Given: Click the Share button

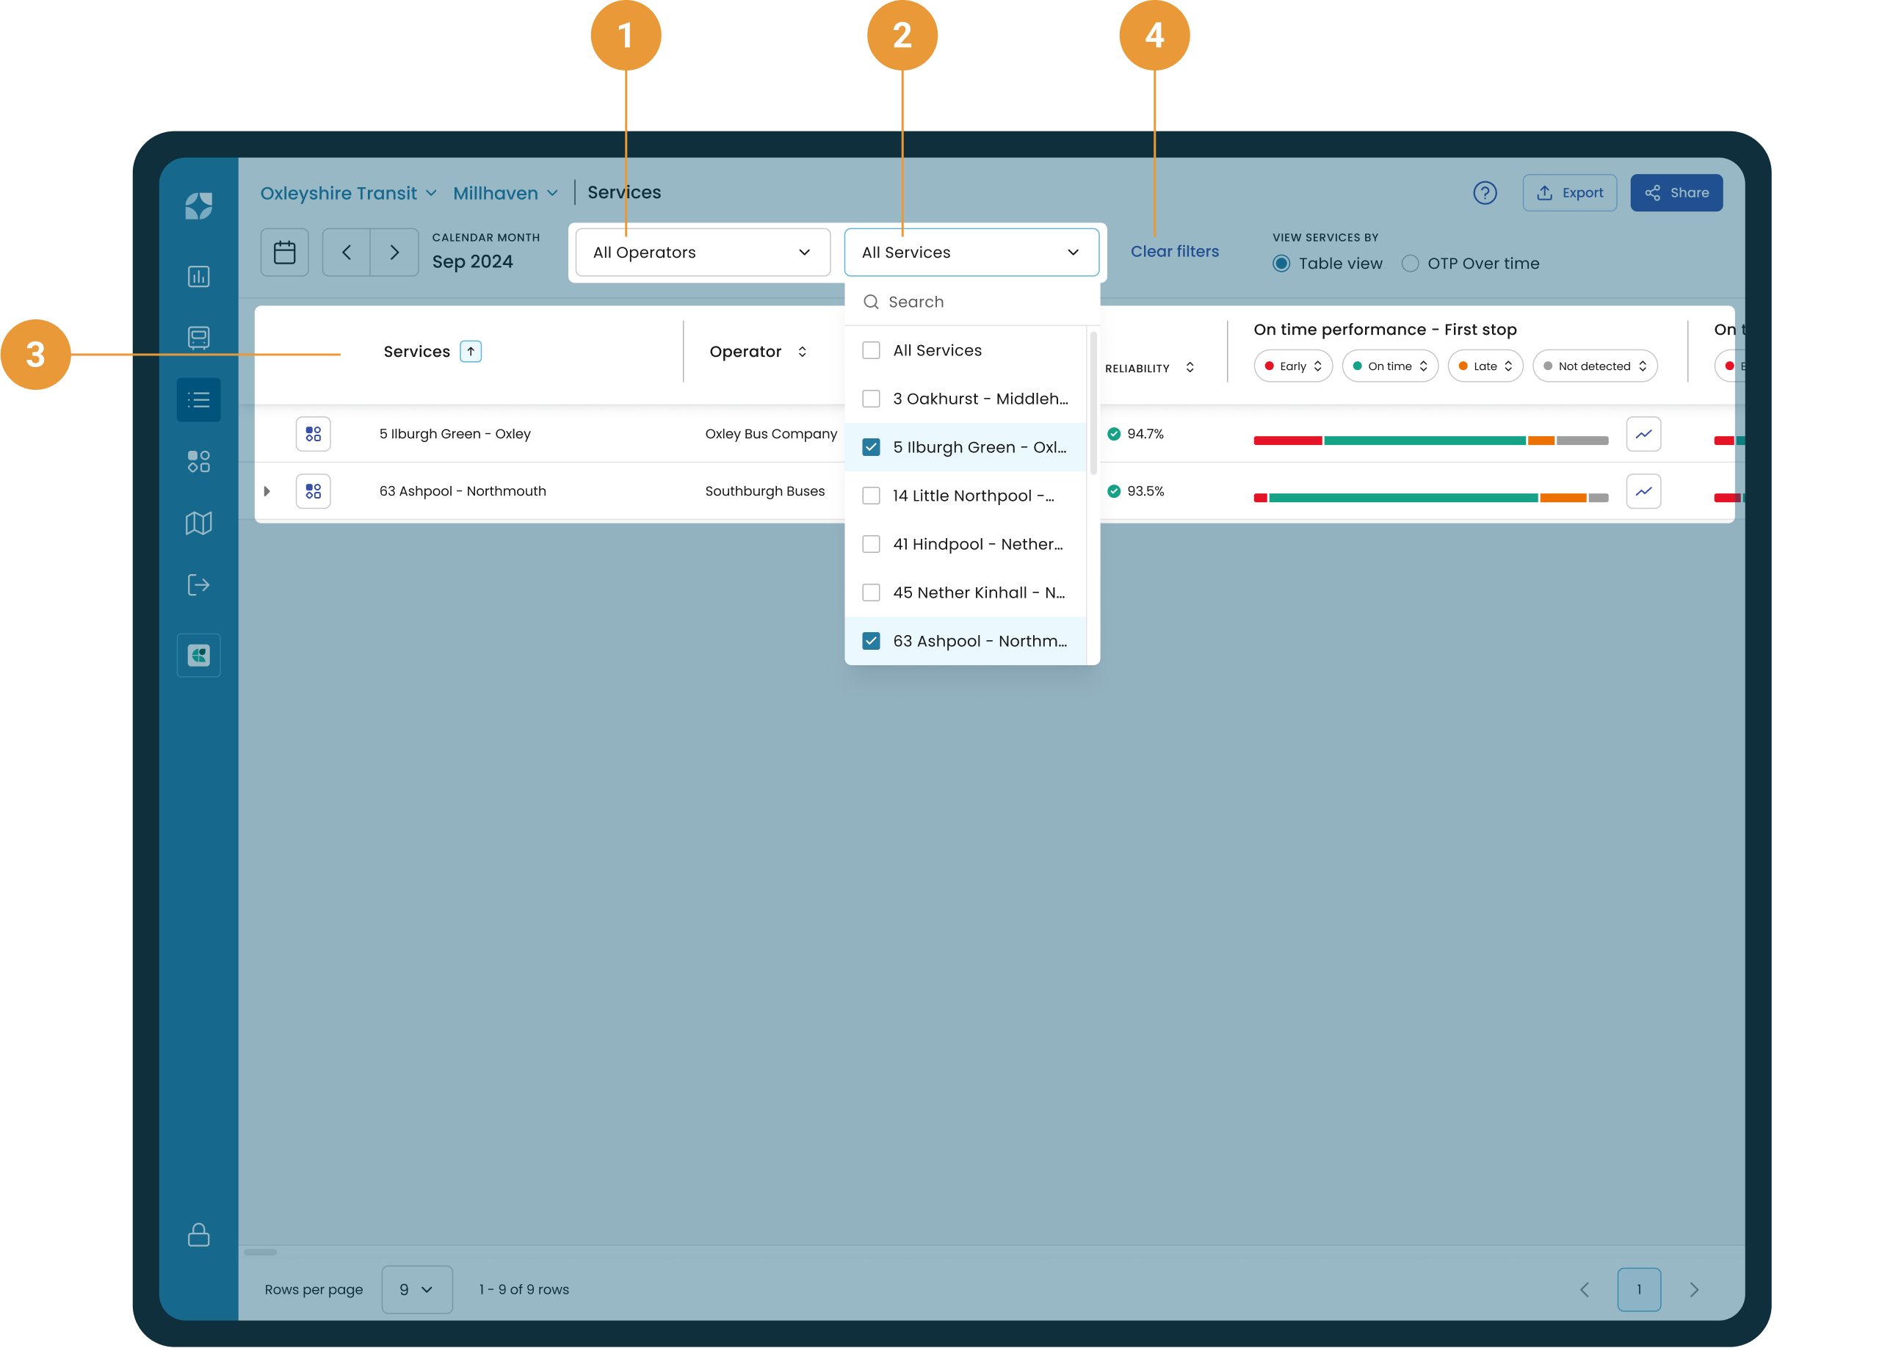Looking at the screenshot, I should click(1676, 192).
